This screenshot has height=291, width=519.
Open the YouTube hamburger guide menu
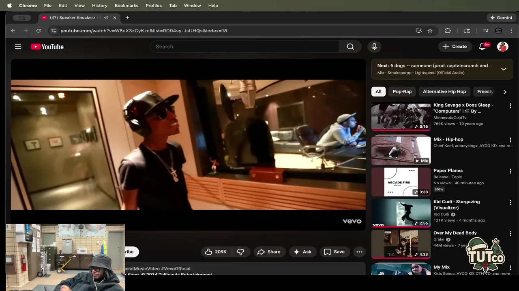[x=18, y=46]
